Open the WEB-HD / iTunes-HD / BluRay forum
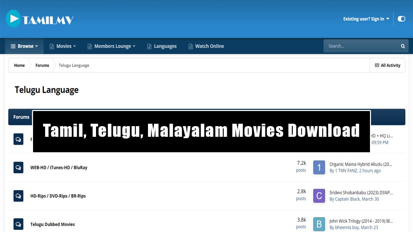413x232 pixels. 59,168
